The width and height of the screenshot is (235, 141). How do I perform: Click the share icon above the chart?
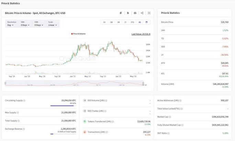[142, 13]
